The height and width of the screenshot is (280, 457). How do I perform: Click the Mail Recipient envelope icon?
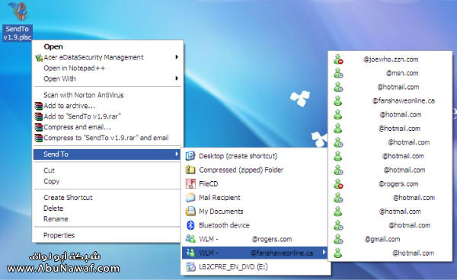pyautogui.click(x=190, y=198)
